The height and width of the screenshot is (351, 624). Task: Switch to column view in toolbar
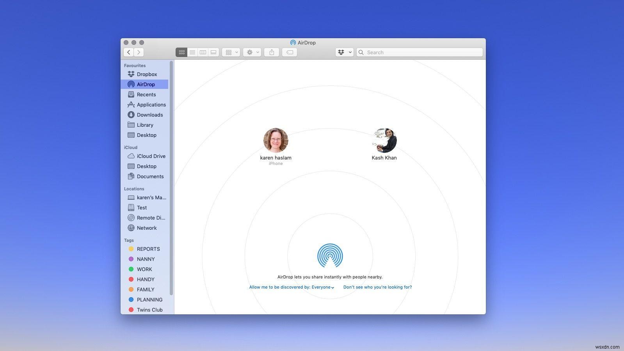[x=203, y=52]
